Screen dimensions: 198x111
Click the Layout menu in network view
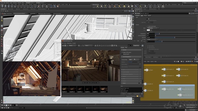click(152, 61)
